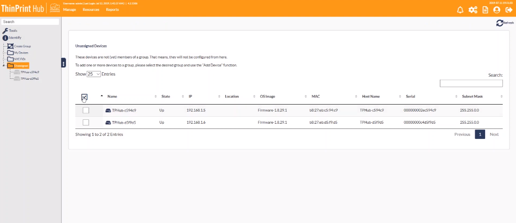Sort table by Subnet Mask column

[472, 97]
